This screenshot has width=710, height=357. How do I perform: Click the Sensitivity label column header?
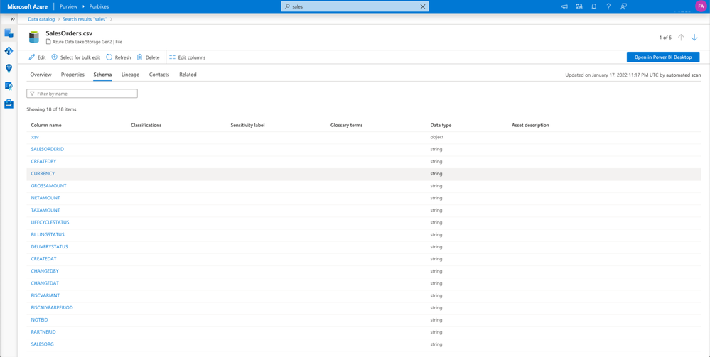(x=248, y=126)
